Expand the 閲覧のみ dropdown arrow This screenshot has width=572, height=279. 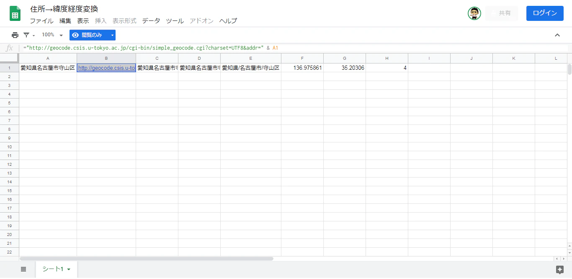click(x=112, y=35)
